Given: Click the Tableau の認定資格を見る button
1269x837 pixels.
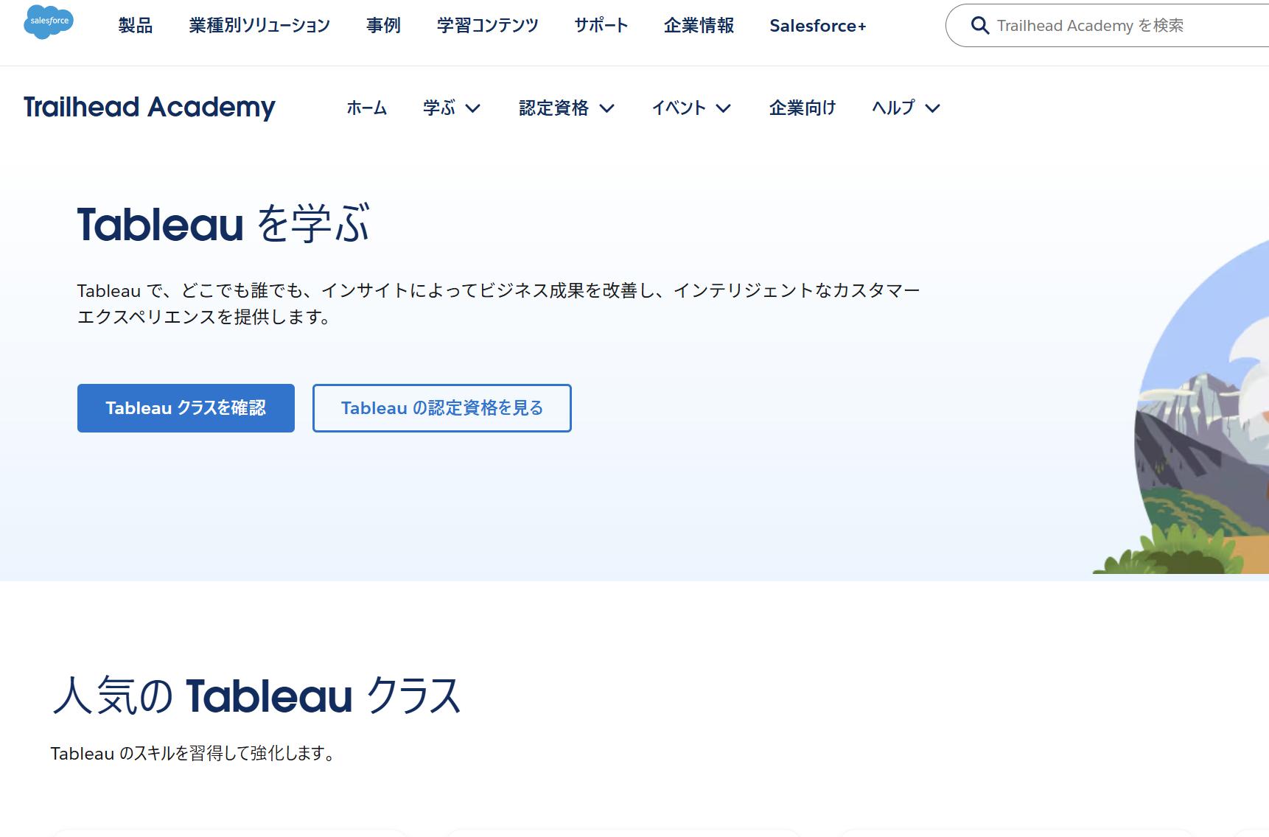Looking at the screenshot, I should pyautogui.click(x=441, y=408).
